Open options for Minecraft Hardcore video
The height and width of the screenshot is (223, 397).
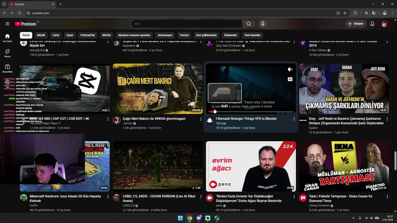coord(108,197)
